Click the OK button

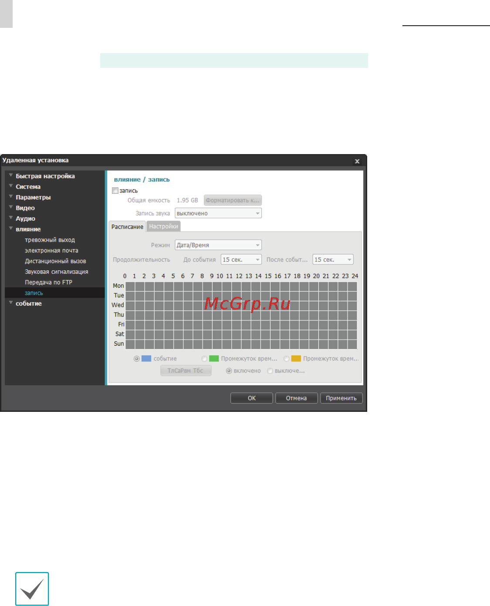(x=252, y=398)
